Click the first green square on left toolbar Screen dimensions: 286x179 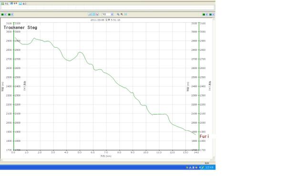2,14
